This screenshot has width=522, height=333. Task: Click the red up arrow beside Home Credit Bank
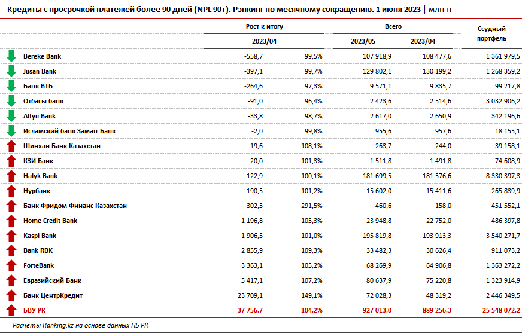point(11,221)
